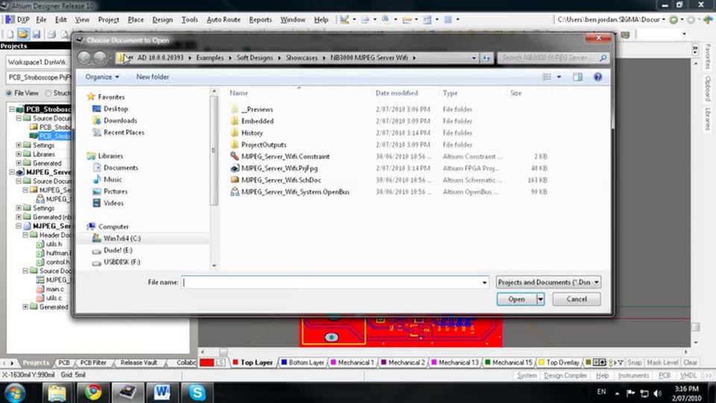Open Chrome from the taskbar

point(92,393)
